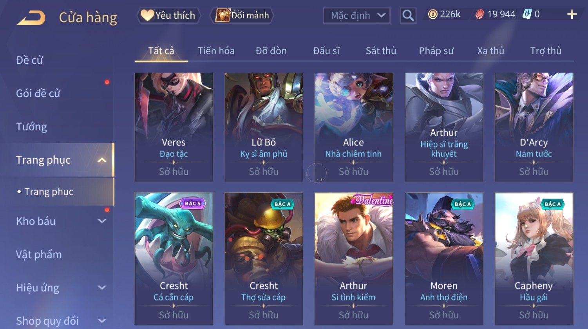The height and width of the screenshot is (329, 588).
Task: Expand the Hiệu ứng sidebar section
Action: tap(102, 287)
